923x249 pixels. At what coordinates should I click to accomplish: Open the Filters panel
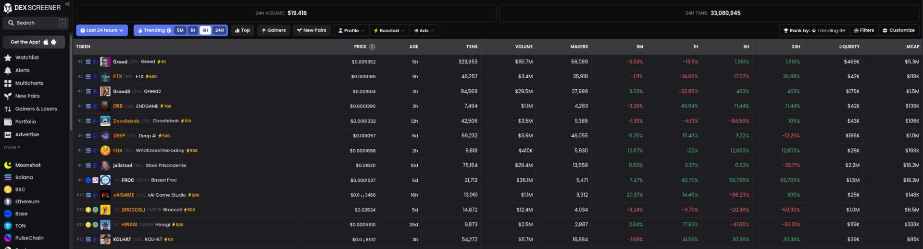864,30
